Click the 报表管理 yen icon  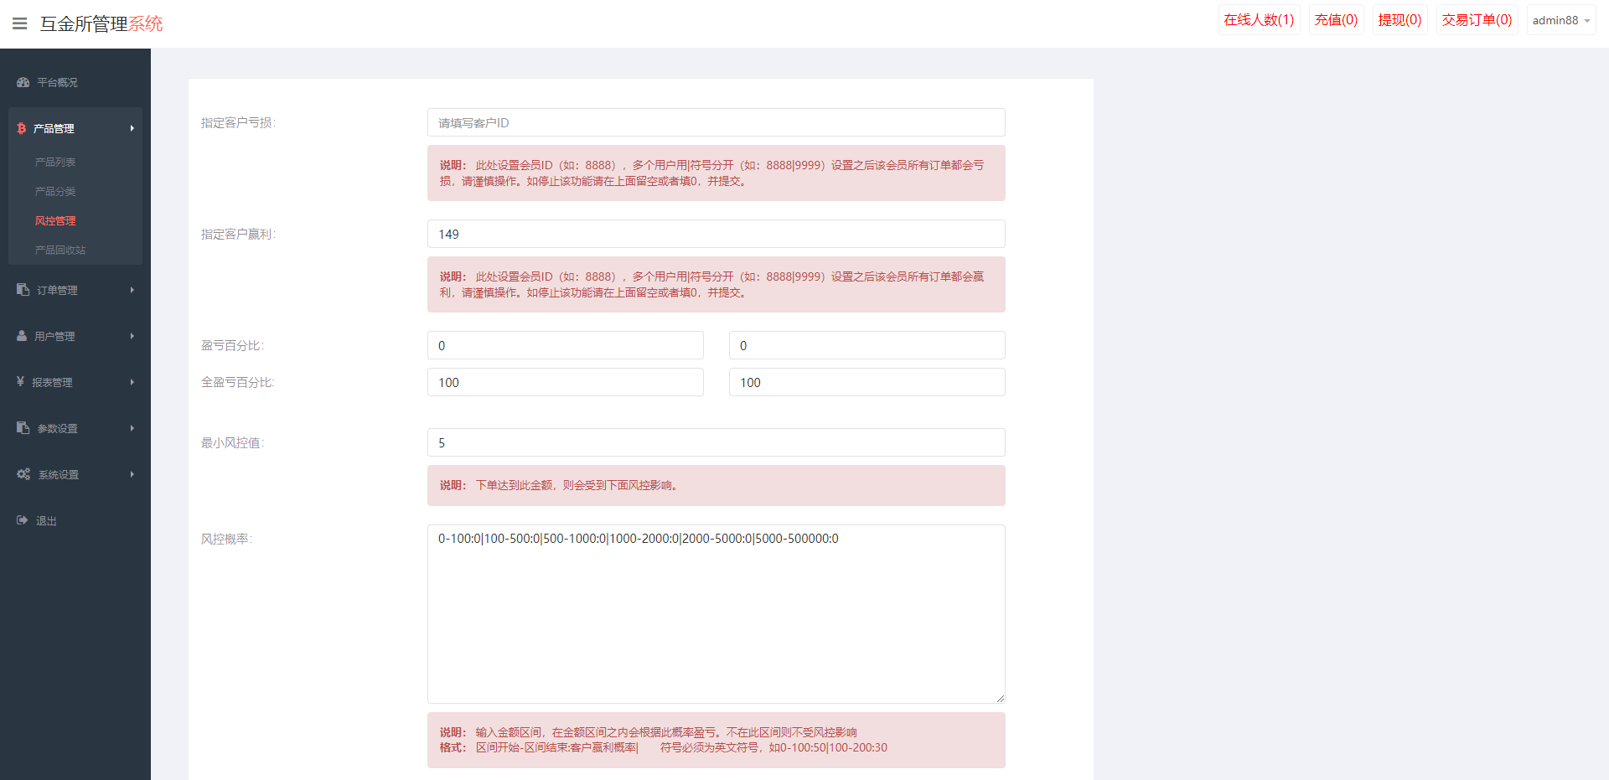[21, 382]
